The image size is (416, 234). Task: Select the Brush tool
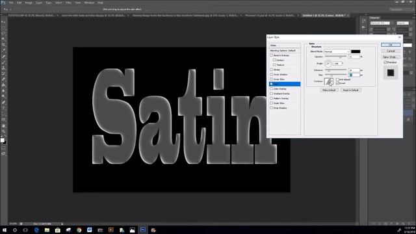[x=3, y=62]
